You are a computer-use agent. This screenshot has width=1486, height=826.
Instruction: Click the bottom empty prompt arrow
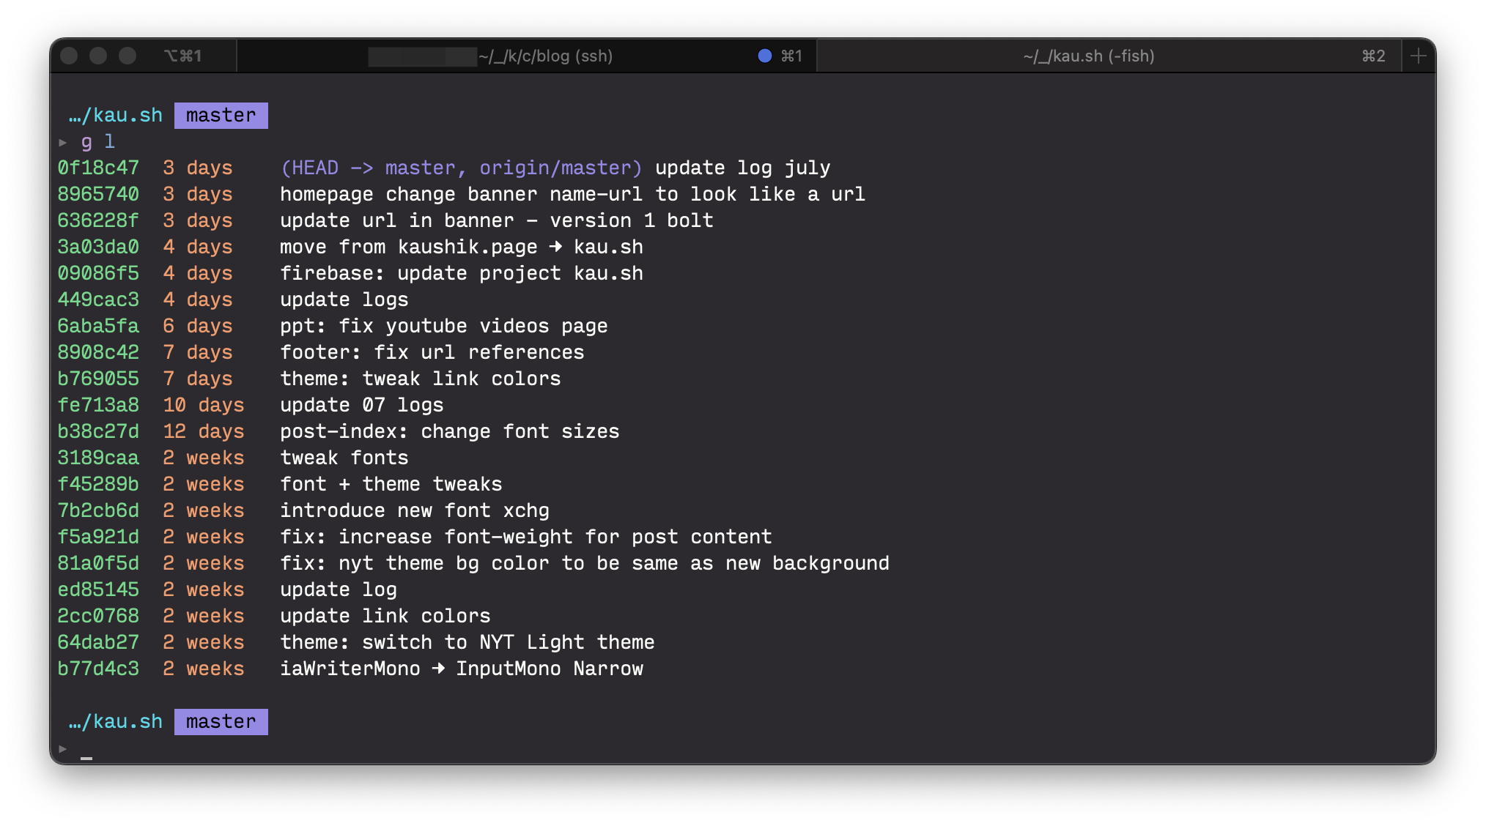coord(62,748)
